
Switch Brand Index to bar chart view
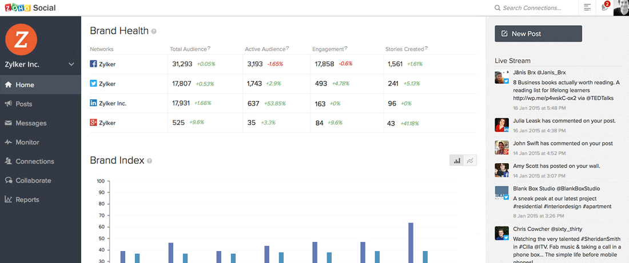click(456, 160)
